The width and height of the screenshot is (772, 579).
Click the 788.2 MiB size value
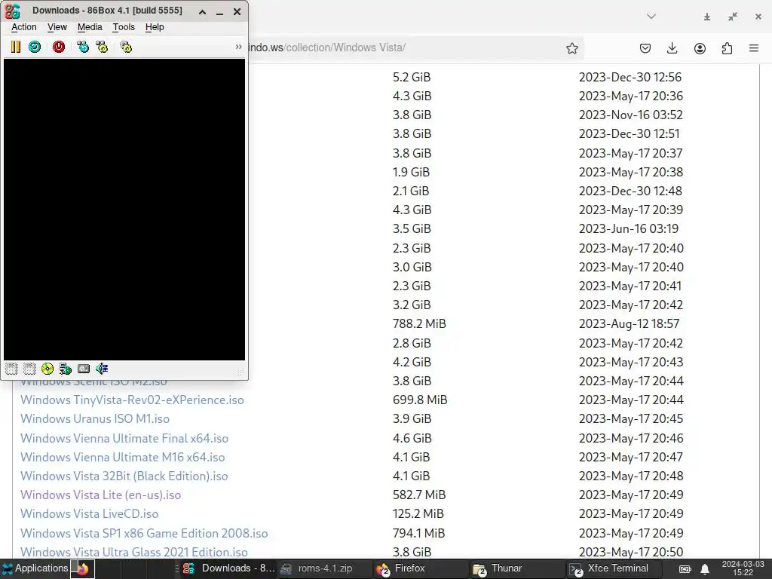tap(419, 323)
